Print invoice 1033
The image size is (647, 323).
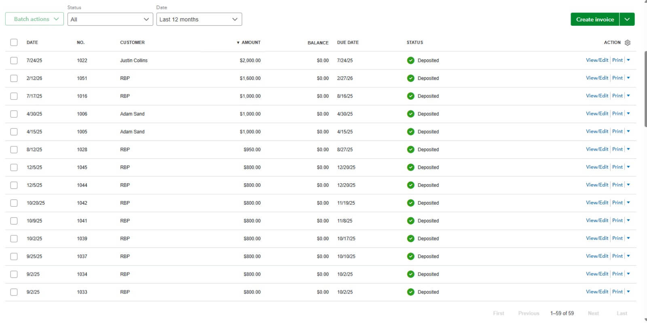pos(617,292)
